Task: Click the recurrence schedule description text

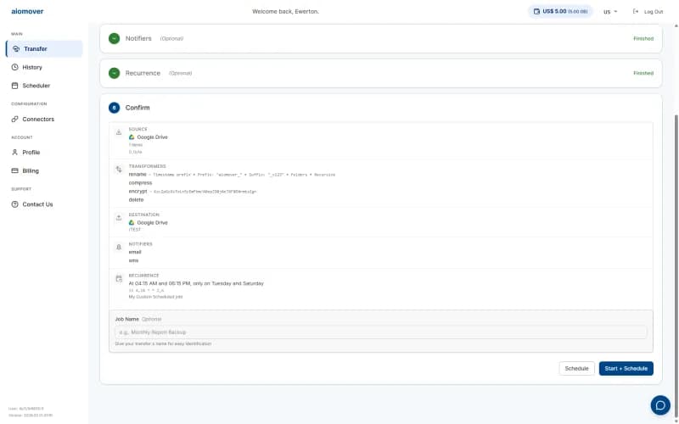Action: click(x=196, y=283)
